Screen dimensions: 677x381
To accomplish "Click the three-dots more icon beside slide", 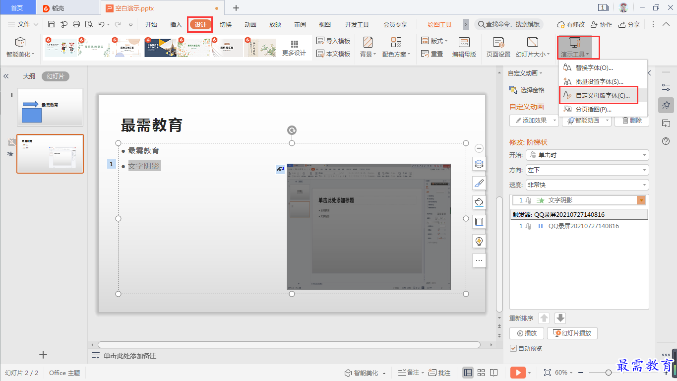I will [x=479, y=260].
